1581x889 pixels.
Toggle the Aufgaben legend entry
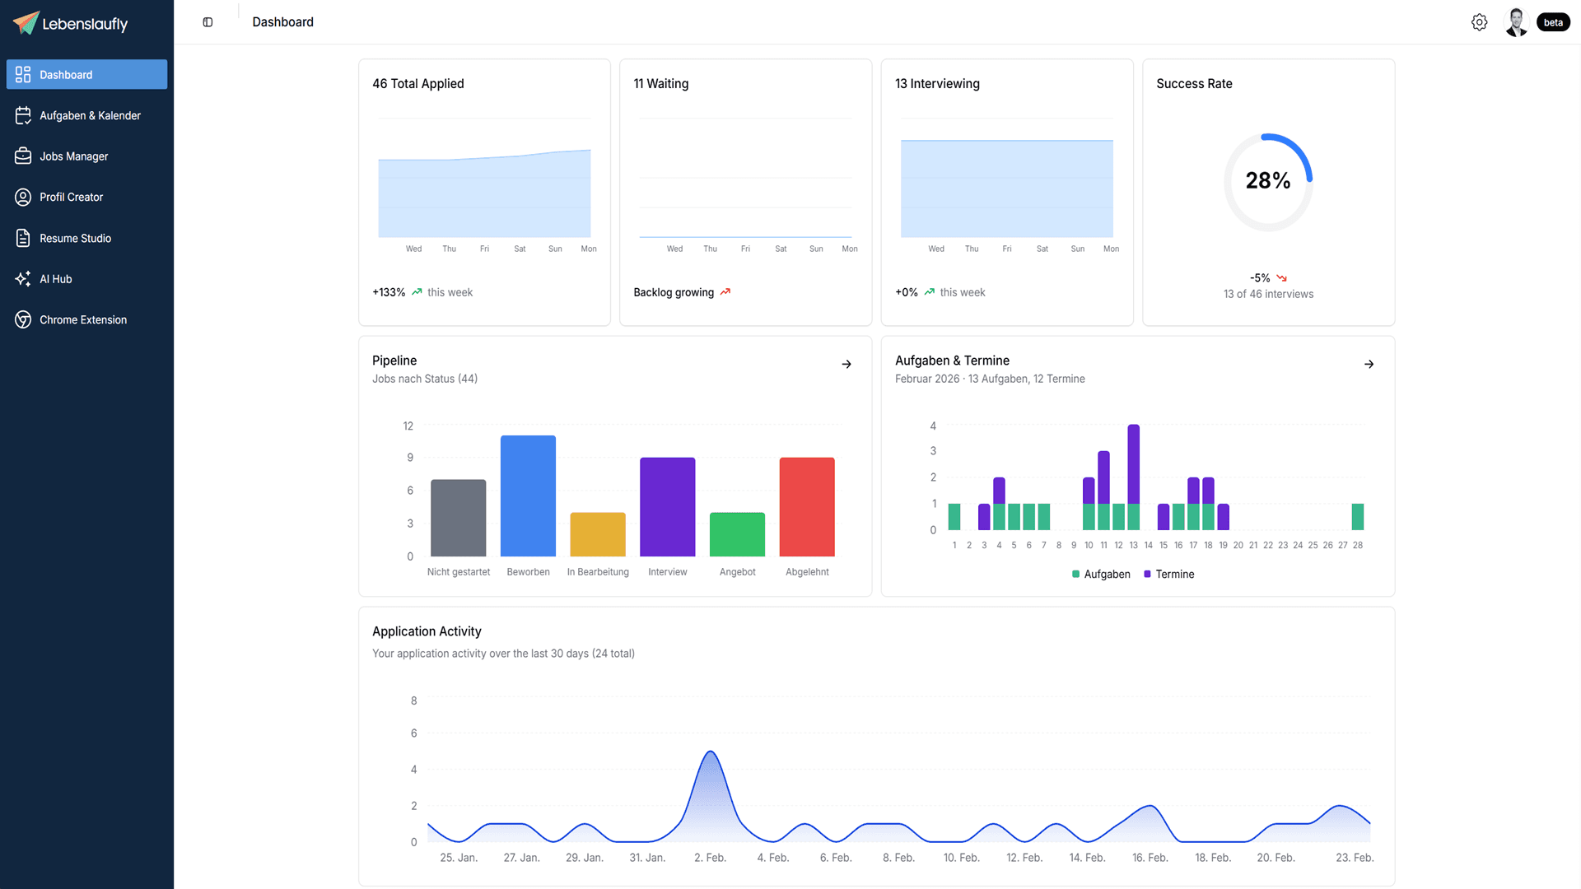[1101, 574]
